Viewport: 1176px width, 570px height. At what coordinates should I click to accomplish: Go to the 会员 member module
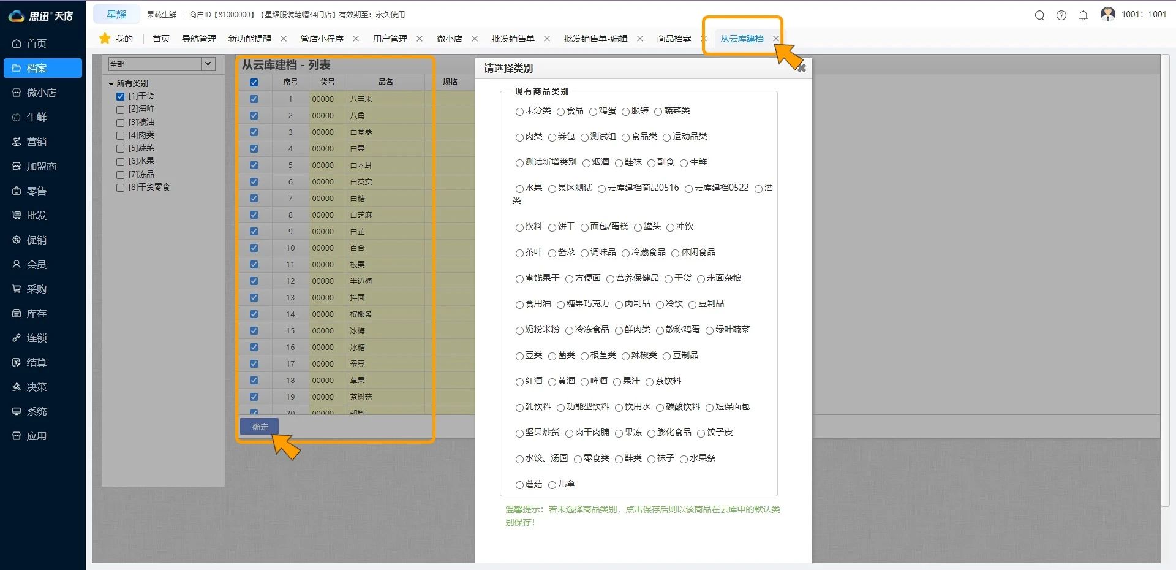37,264
